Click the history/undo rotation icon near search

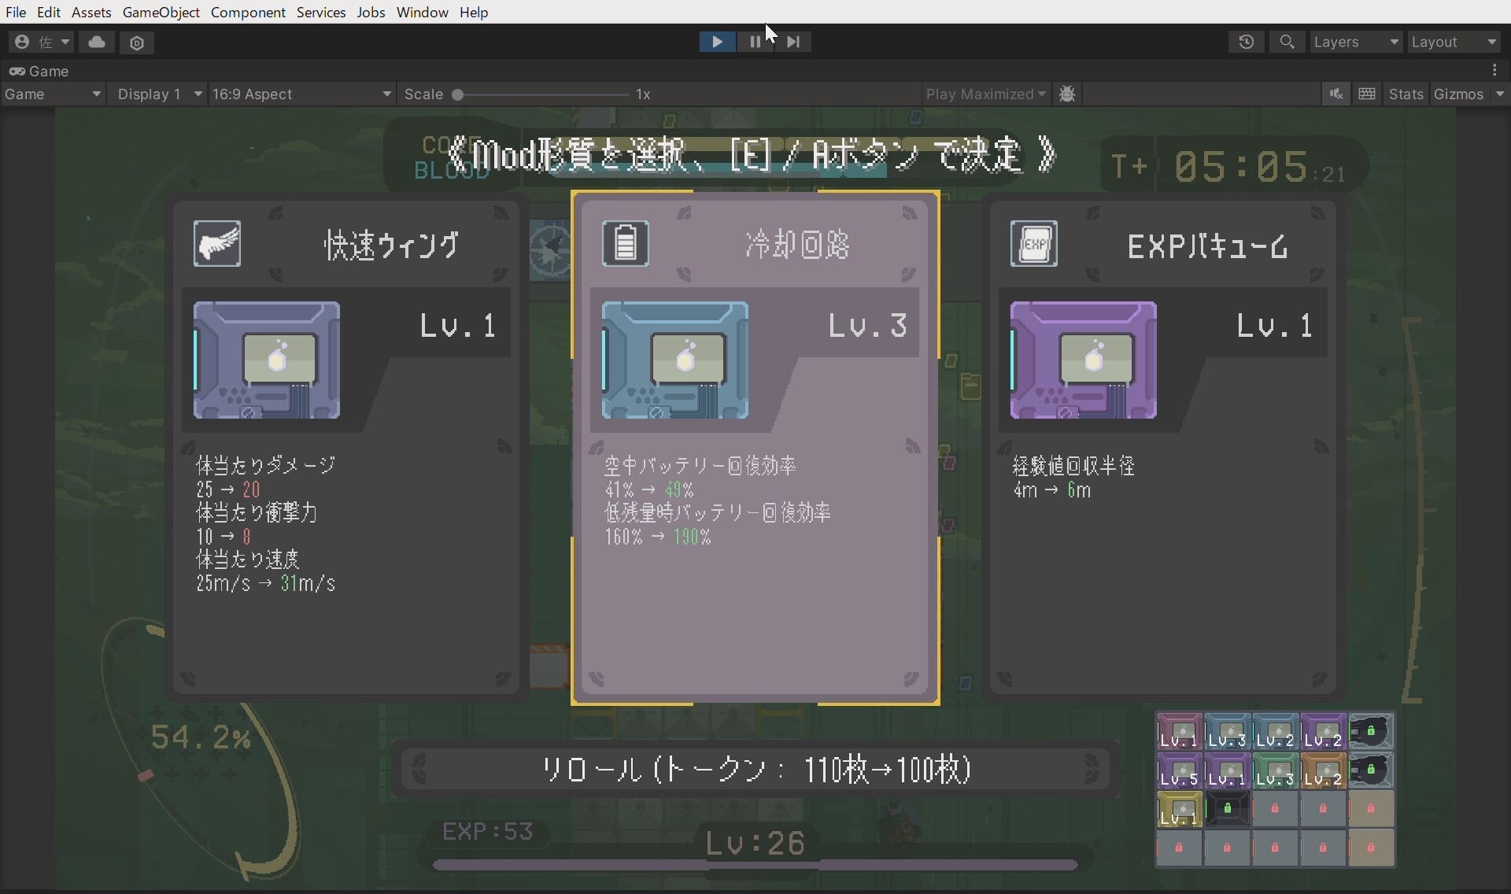pos(1247,42)
